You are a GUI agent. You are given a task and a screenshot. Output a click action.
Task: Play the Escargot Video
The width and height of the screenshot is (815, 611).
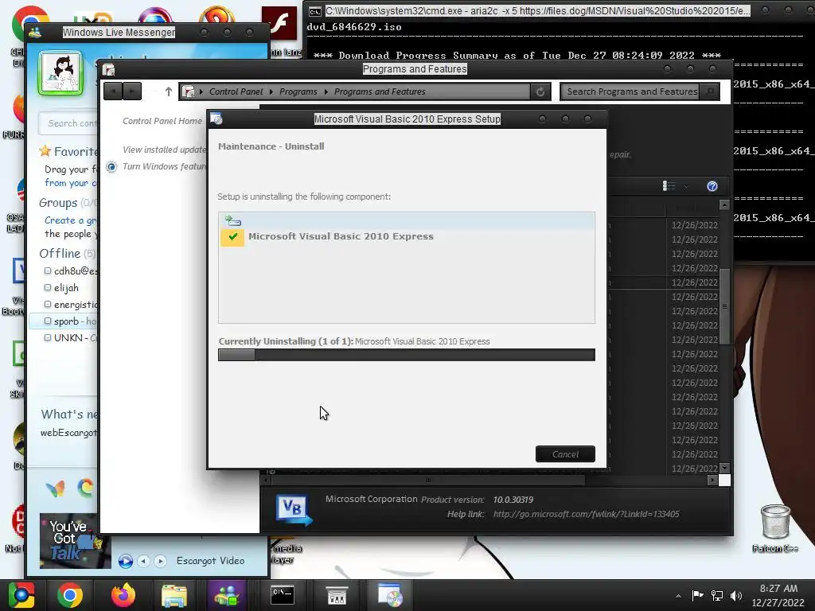point(125,561)
